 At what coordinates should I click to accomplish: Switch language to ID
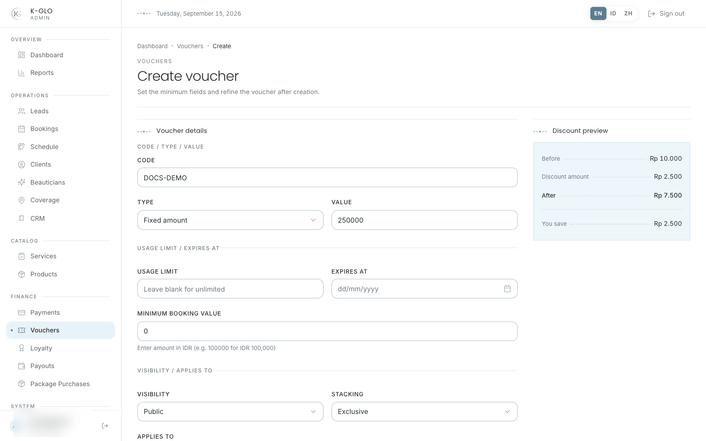[613, 13]
